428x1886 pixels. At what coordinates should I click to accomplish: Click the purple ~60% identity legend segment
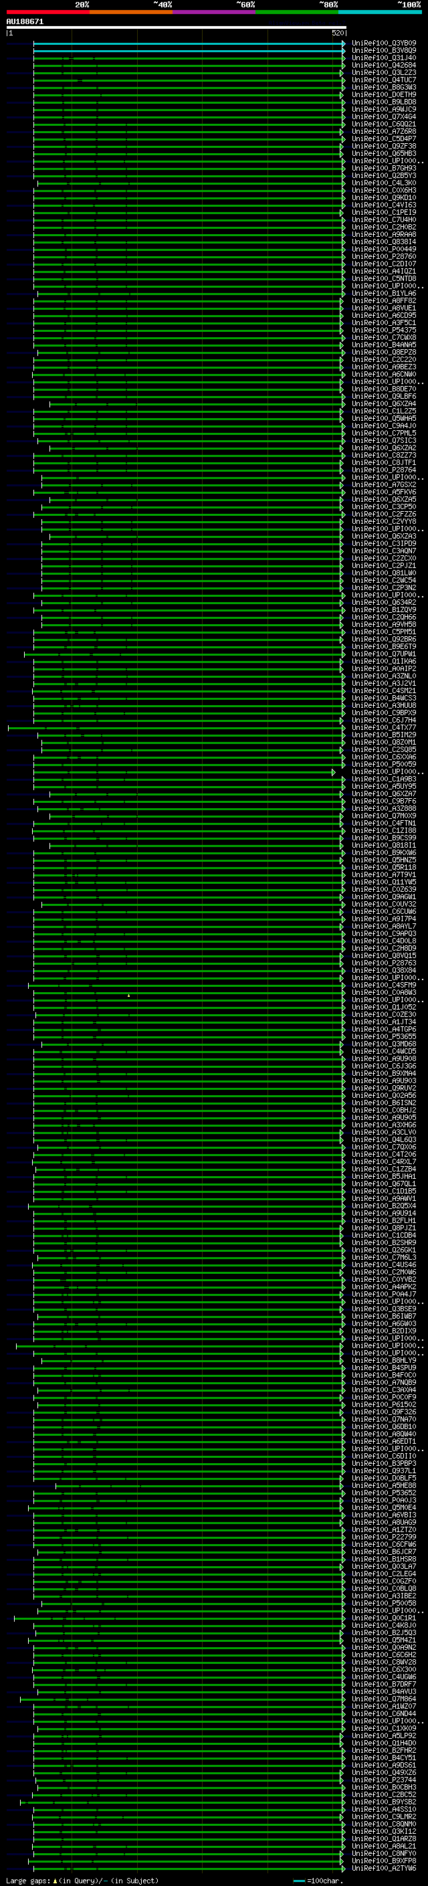[213, 12]
